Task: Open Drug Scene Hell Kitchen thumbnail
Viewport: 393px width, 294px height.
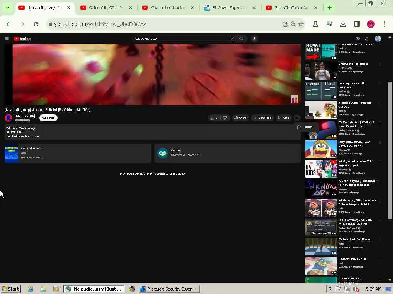Action: tap(321, 71)
